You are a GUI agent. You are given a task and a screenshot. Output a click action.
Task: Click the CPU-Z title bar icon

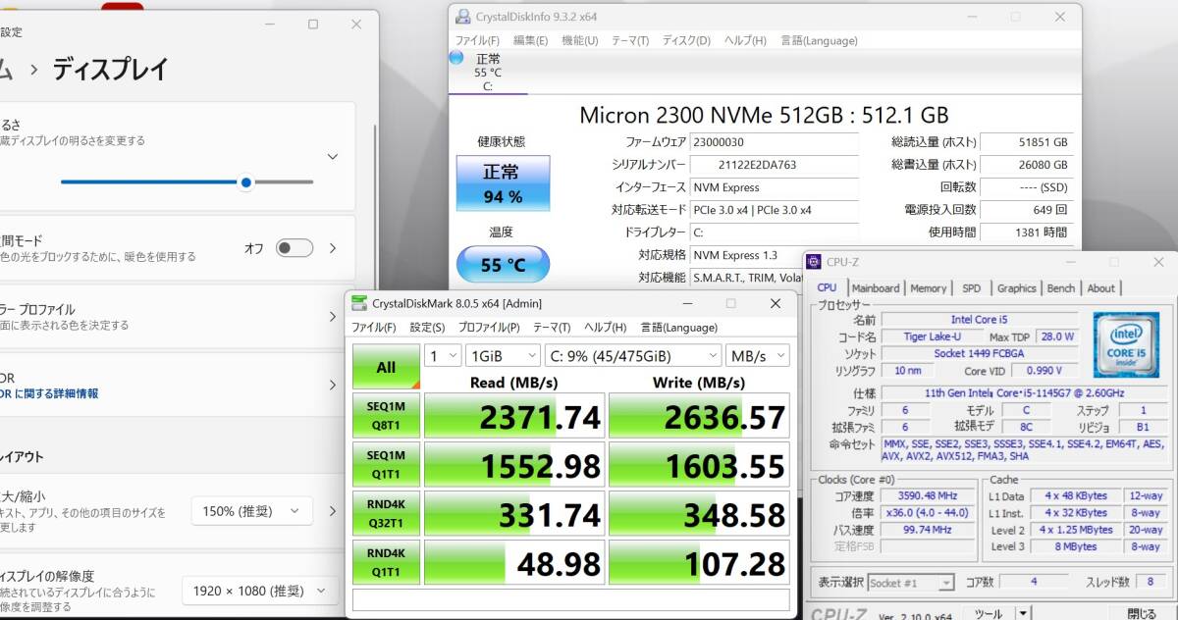tap(816, 262)
